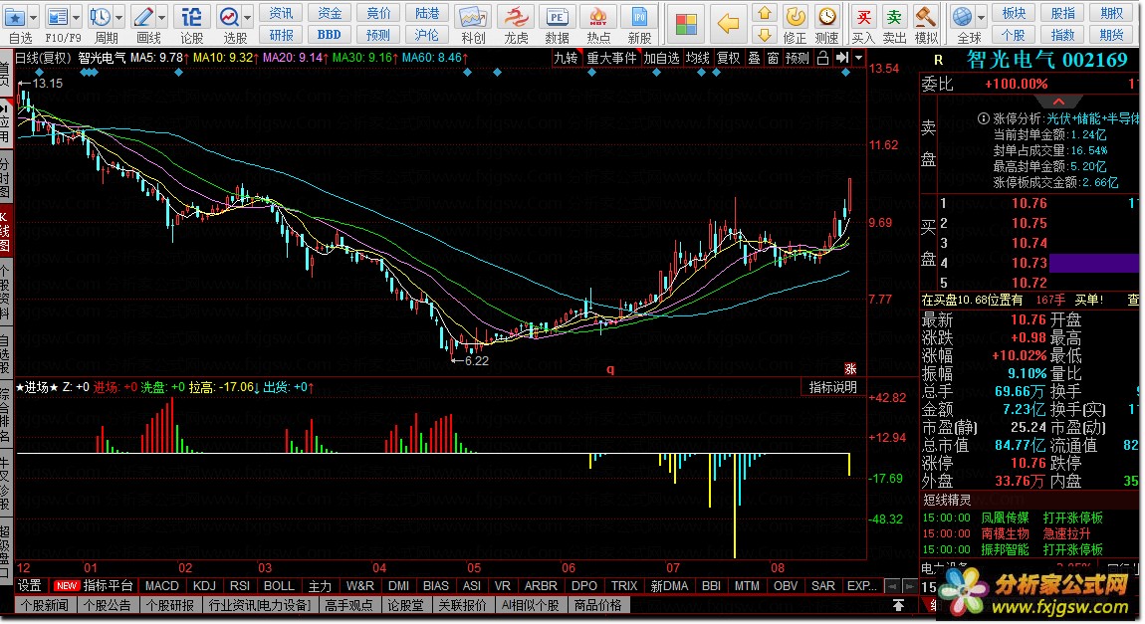Expand the 自选 dropdown arrow
This screenshot has height=624, width=1145.
click(33, 17)
